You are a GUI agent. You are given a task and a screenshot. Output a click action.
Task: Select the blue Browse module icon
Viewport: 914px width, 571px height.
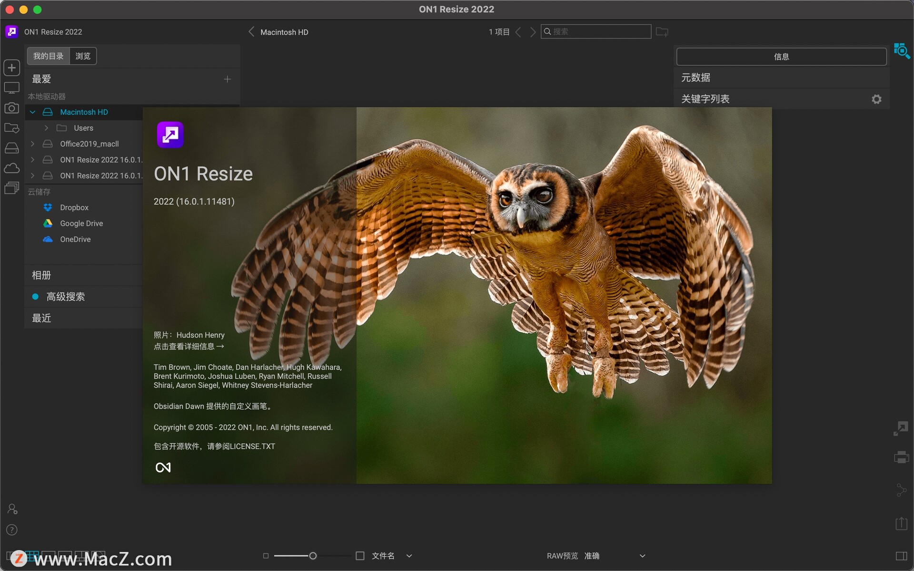click(x=902, y=50)
